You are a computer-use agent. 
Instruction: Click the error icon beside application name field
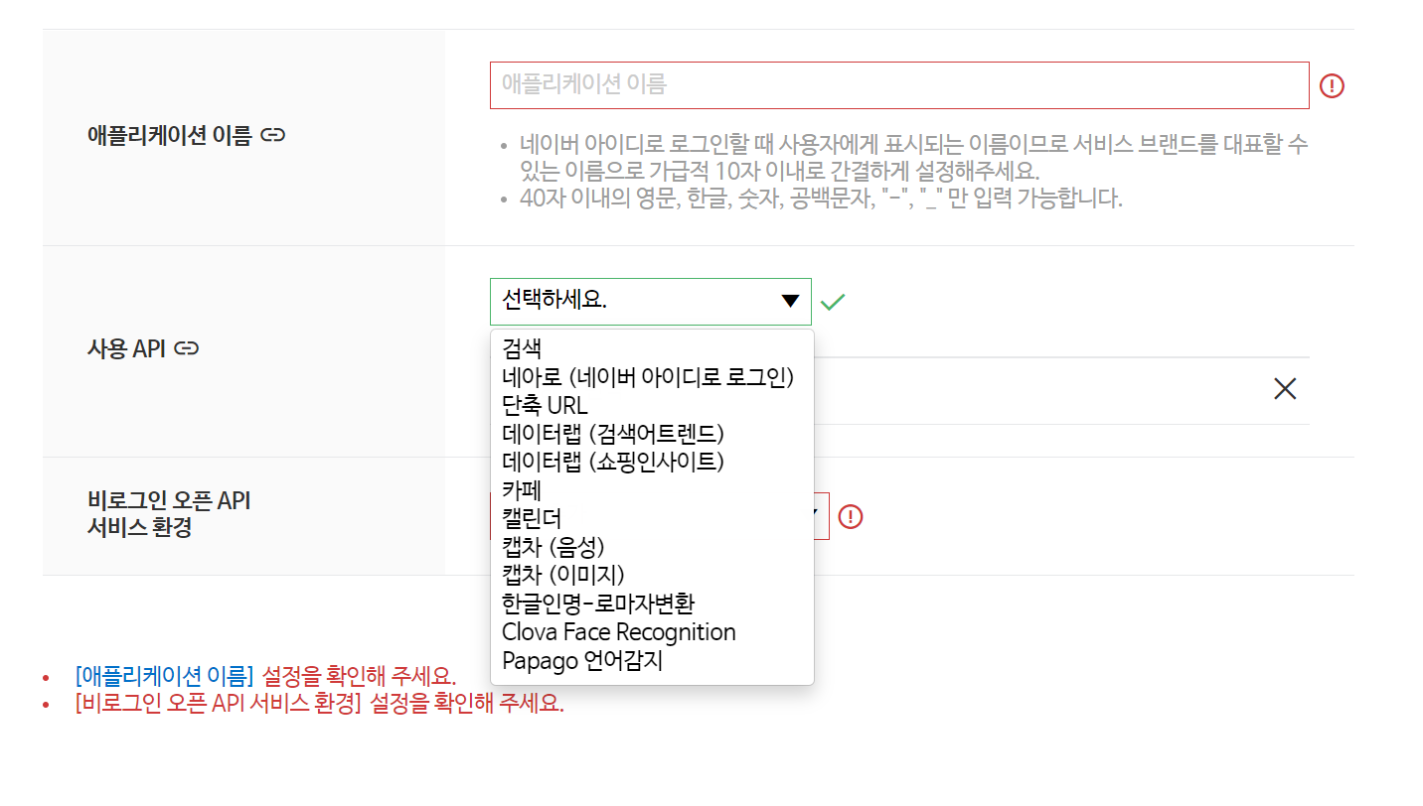[x=1332, y=86]
